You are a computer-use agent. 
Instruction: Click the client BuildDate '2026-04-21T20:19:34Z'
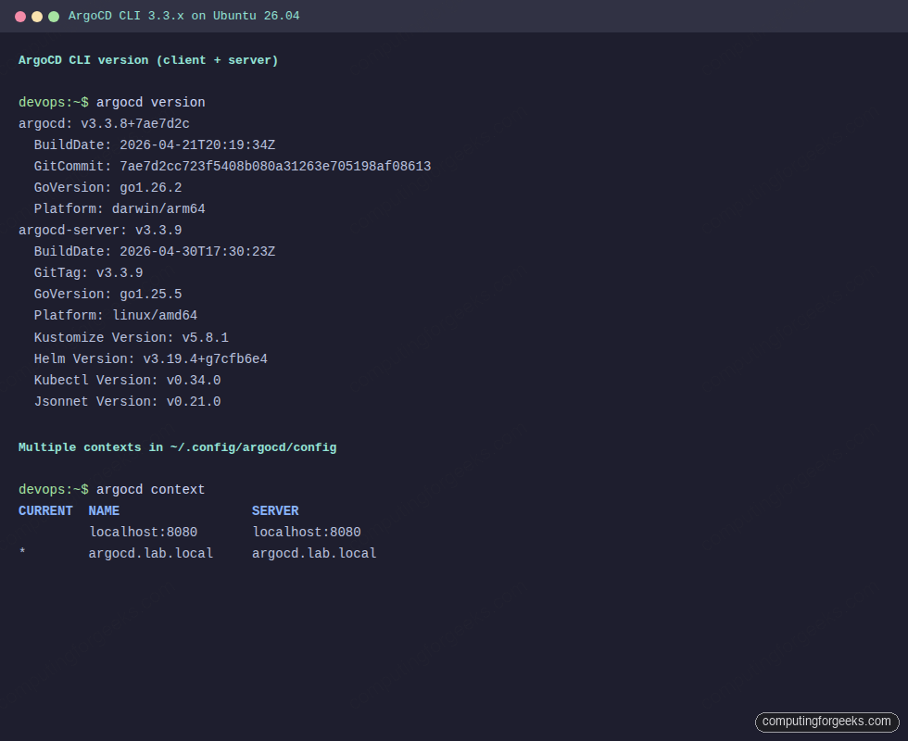[x=197, y=145]
